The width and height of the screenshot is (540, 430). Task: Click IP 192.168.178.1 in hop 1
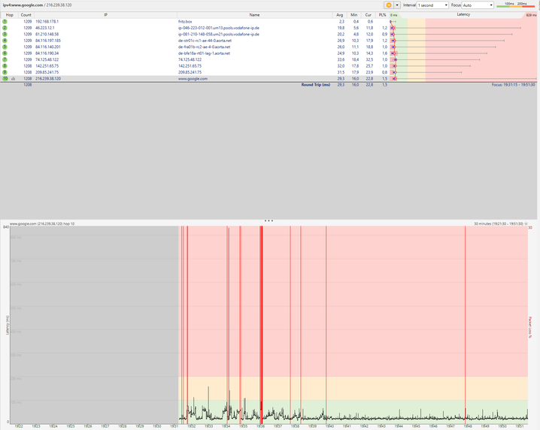click(47, 21)
